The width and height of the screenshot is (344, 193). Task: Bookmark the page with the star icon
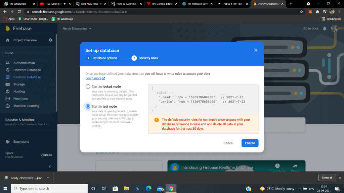coord(301,12)
